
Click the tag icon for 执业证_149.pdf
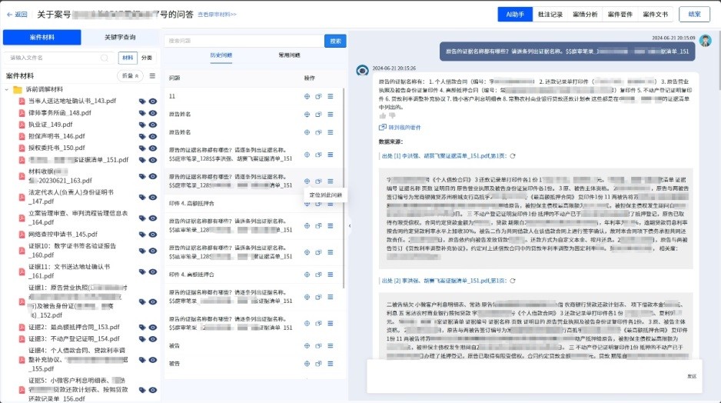click(142, 125)
